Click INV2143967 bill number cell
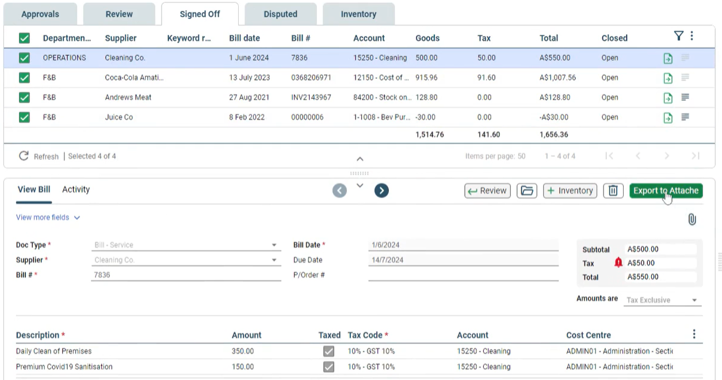The height and width of the screenshot is (380, 722). 311,97
